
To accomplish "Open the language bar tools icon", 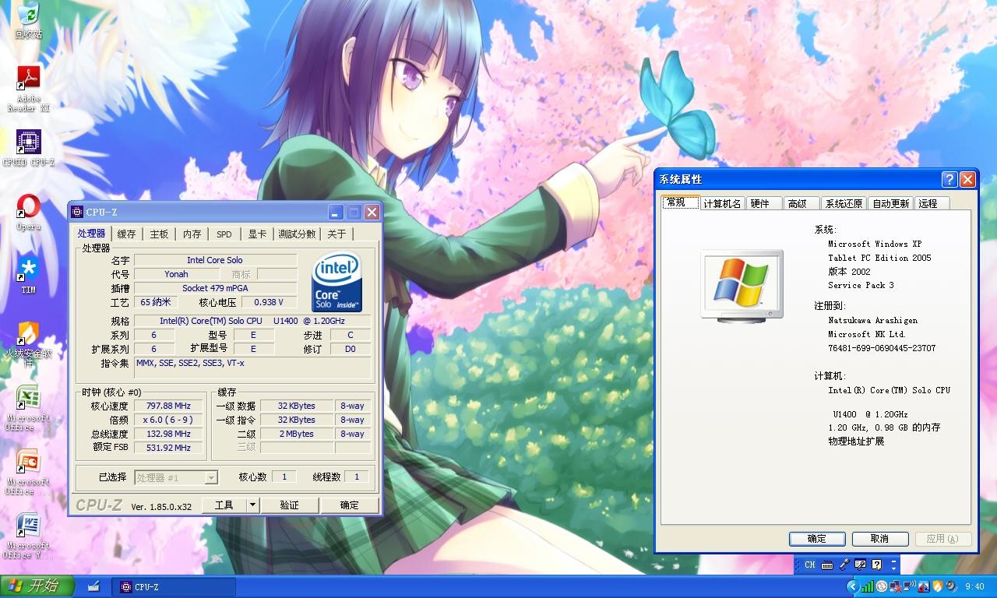I will click(x=860, y=565).
